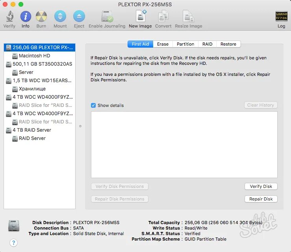Viewport: 291px width, 252px height.
Task: Click the volume icon next to Server
Action: pos(15,72)
